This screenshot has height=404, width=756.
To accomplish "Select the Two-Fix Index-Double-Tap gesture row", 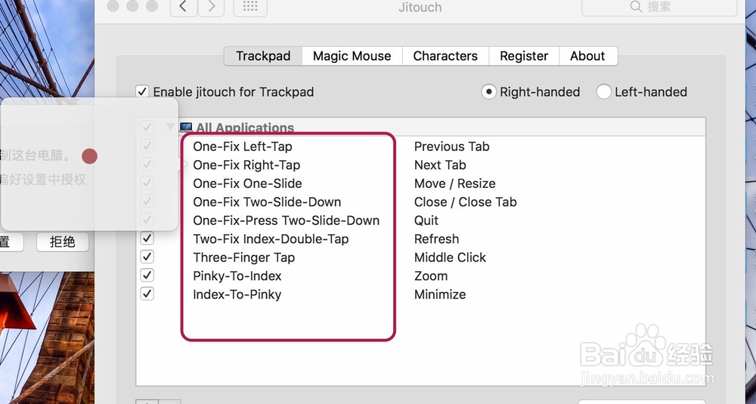I will (271, 239).
